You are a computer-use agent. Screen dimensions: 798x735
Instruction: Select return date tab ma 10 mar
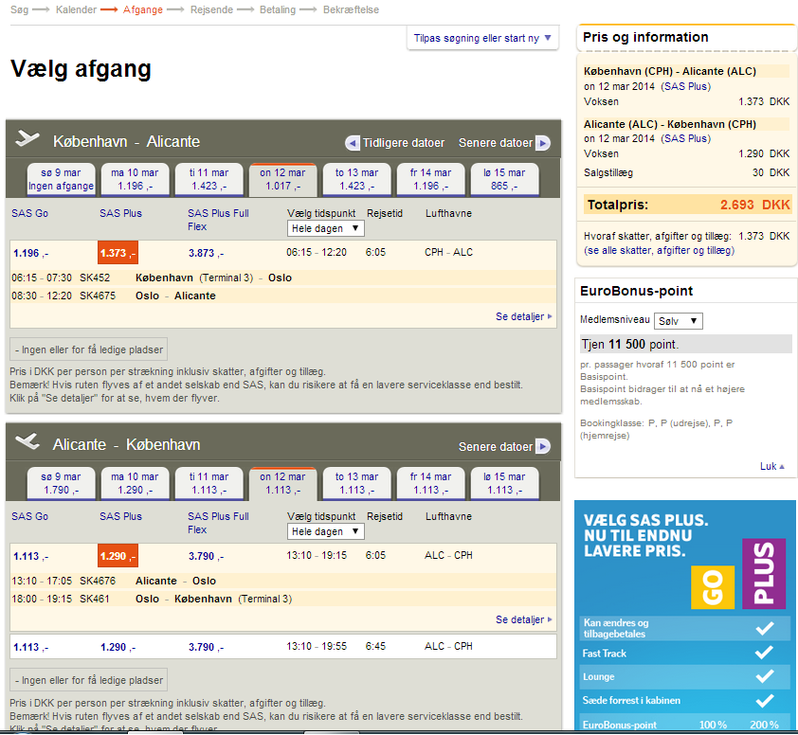[135, 482]
